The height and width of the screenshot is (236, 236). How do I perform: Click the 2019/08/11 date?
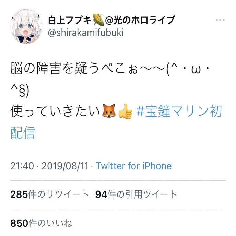click(x=65, y=166)
